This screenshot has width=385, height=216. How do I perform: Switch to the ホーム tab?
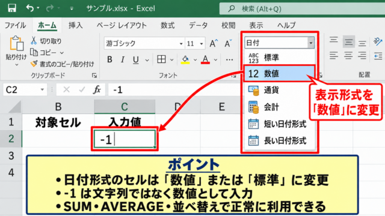47,25
